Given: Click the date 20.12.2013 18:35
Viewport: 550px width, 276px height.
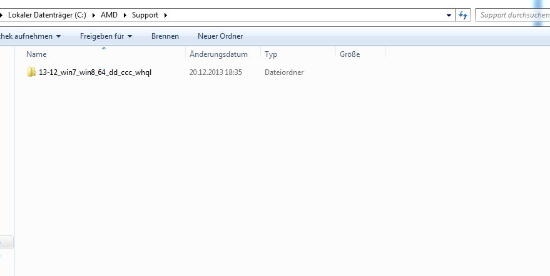Looking at the screenshot, I should click(216, 72).
